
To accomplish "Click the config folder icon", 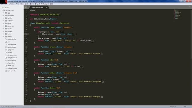I will point(6,18).
